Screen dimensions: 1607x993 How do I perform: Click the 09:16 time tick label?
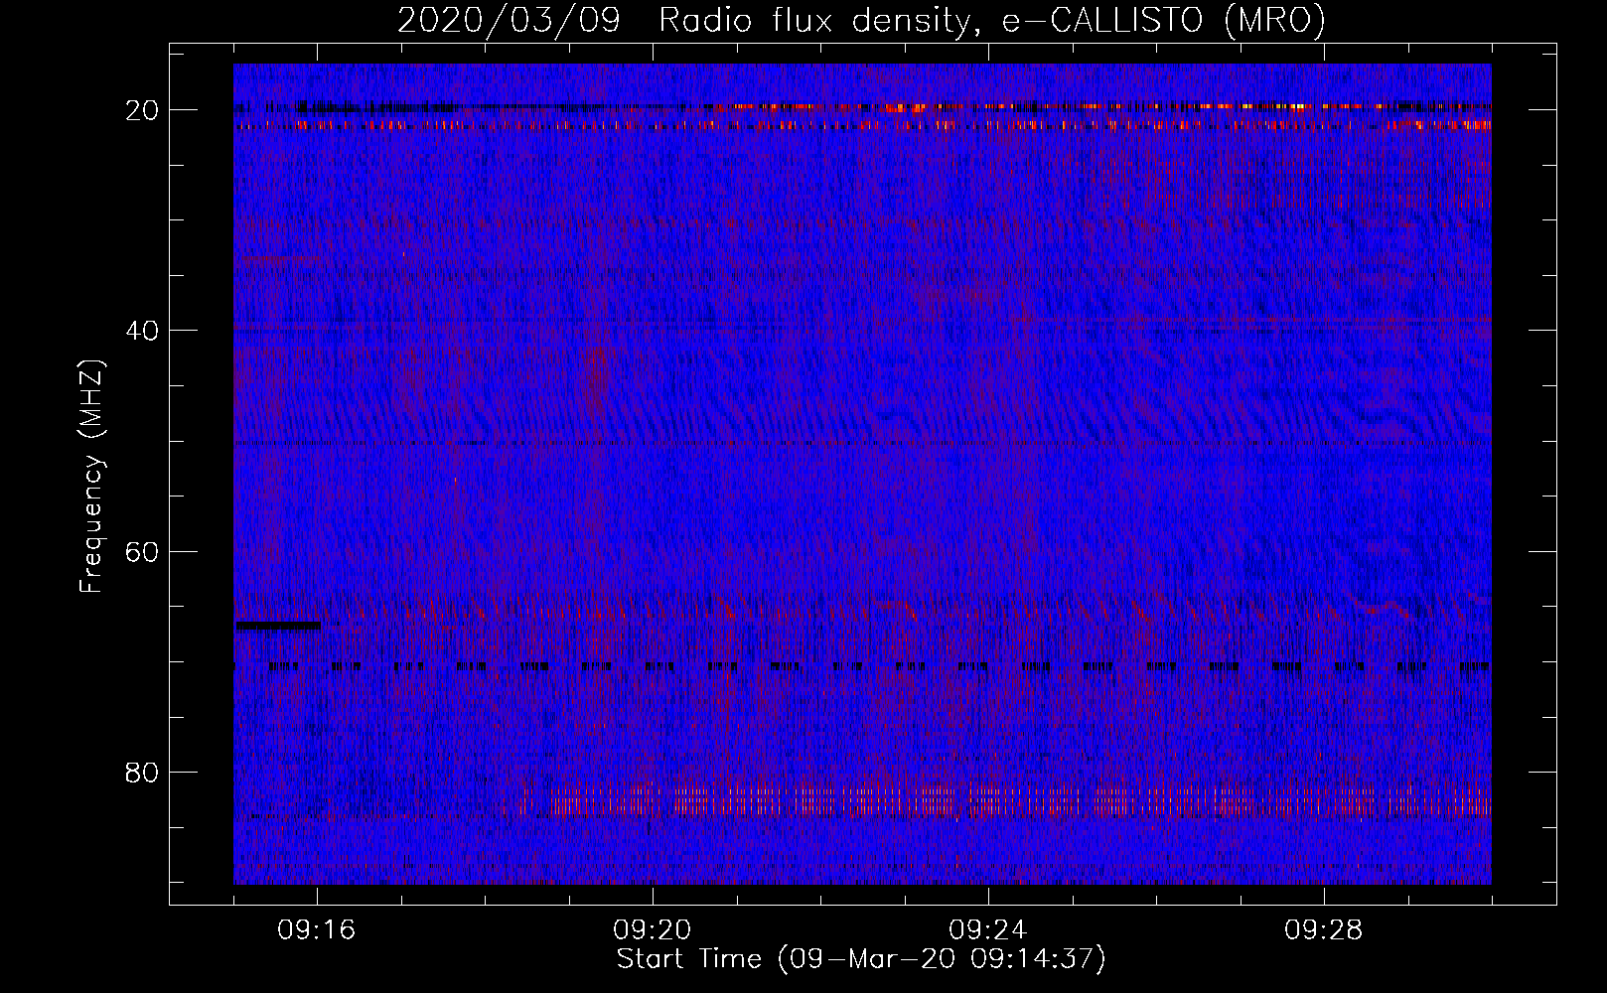(x=317, y=930)
